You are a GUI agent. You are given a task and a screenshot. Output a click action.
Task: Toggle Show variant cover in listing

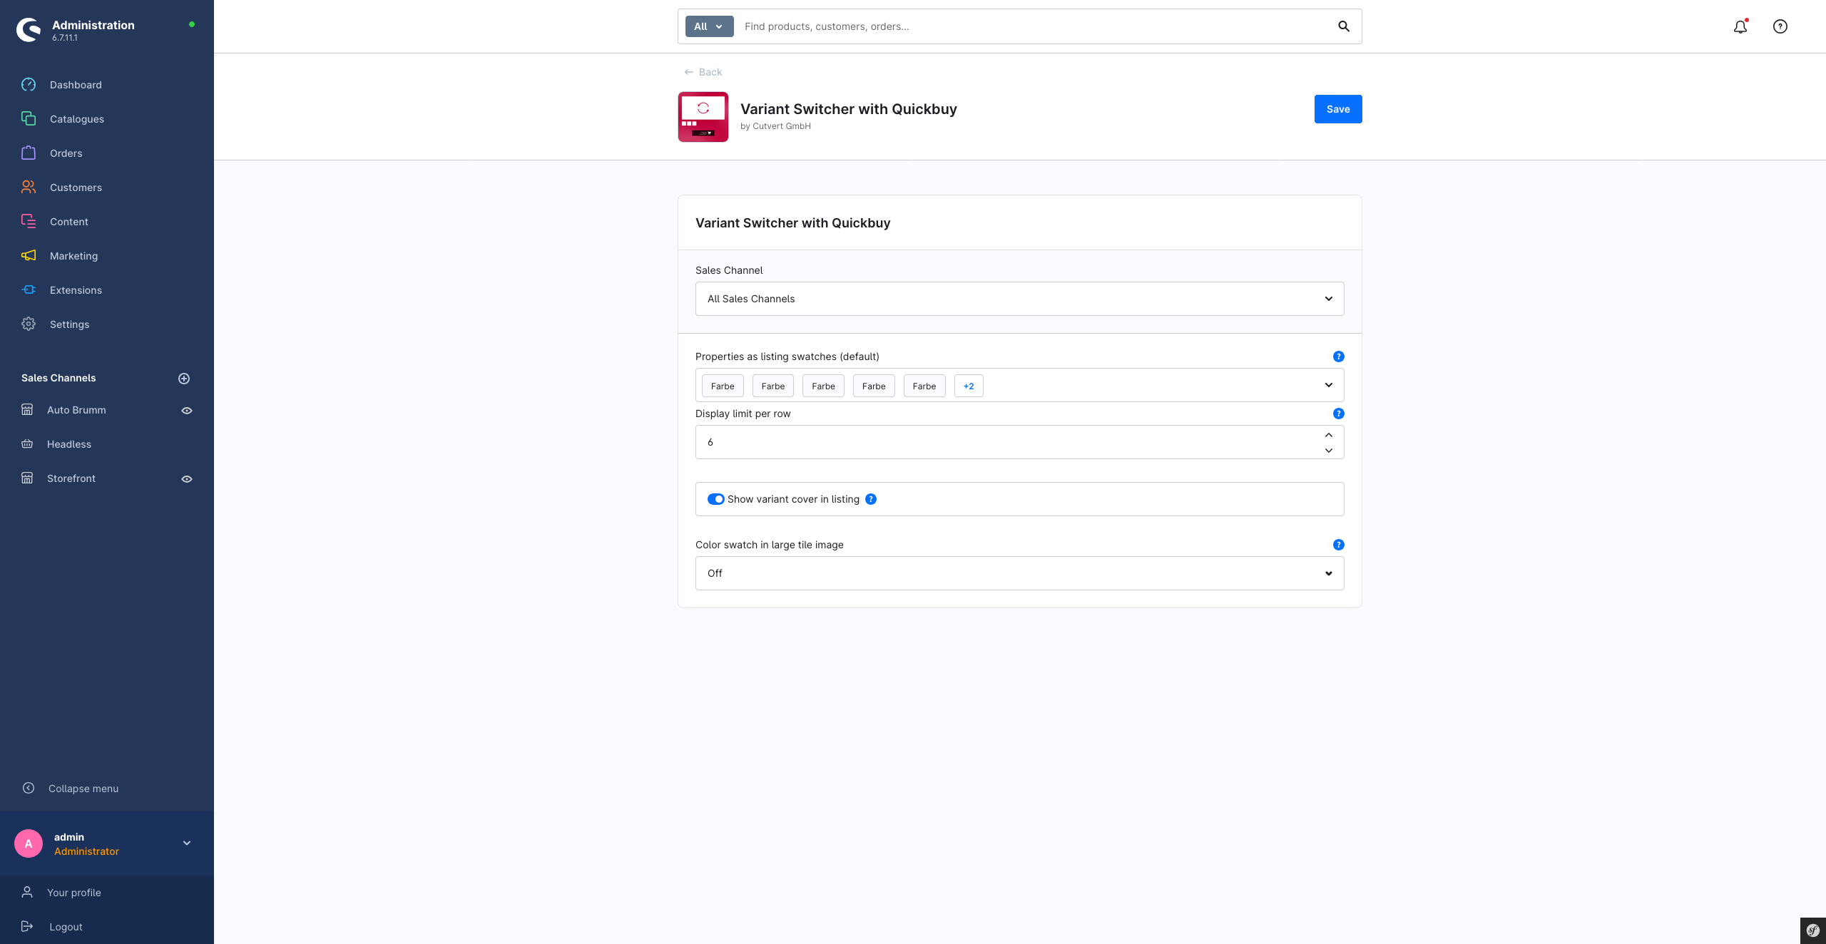click(715, 499)
